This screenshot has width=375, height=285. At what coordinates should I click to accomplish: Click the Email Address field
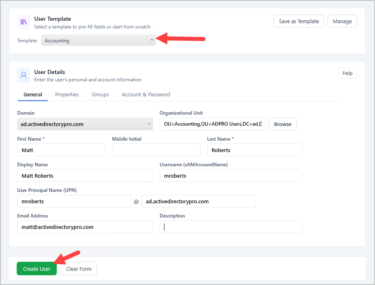(x=85, y=227)
